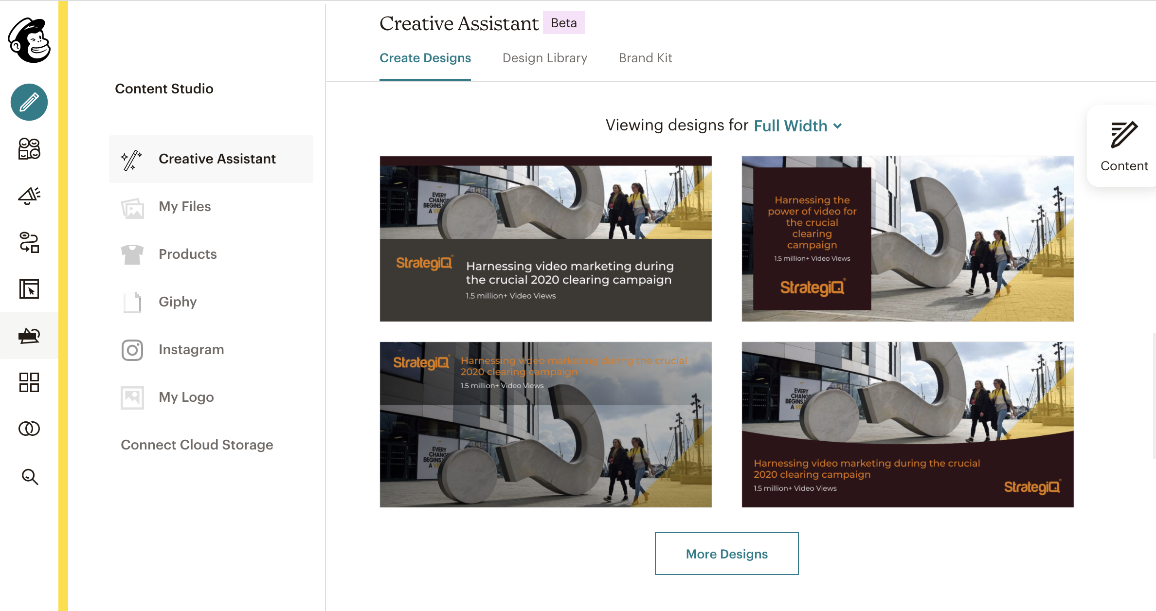The image size is (1156, 611).
Task: Open the Website builder icon
Action: 29,289
